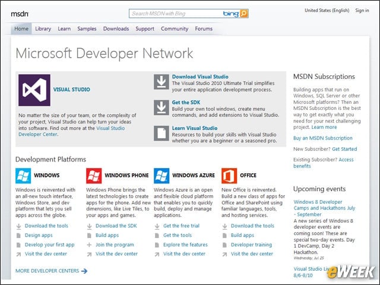
Task: Go to the Samples tab
Action: pyautogui.click(x=87, y=28)
